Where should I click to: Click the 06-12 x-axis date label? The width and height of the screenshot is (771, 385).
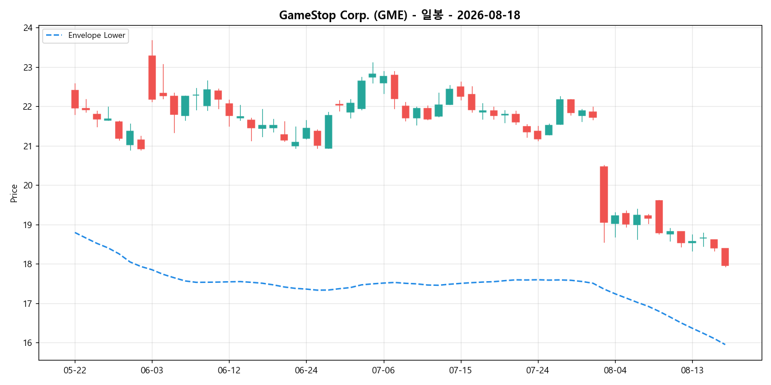pos(229,370)
